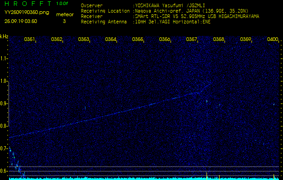The image size is (283, 180).
Task: Select the 0.7 frequency axis label
Action: click(x=4, y=148)
